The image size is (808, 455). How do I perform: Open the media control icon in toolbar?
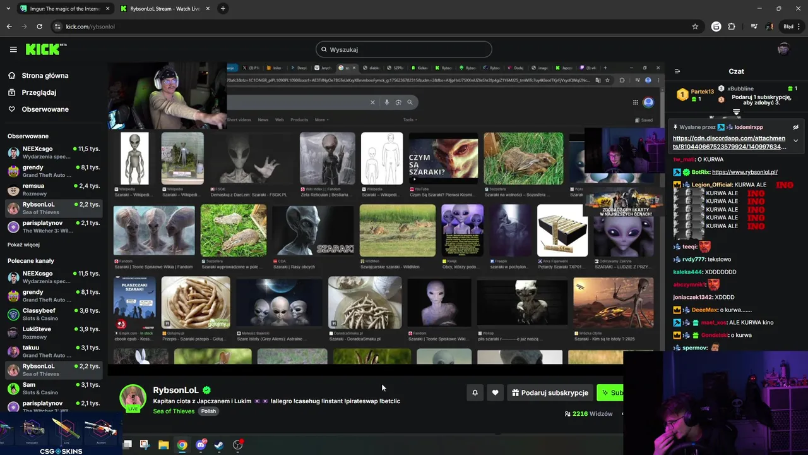[754, 27]
